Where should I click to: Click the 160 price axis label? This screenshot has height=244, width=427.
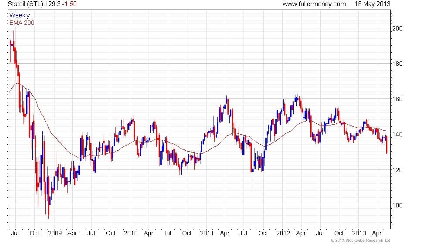(x=397, y=99)
